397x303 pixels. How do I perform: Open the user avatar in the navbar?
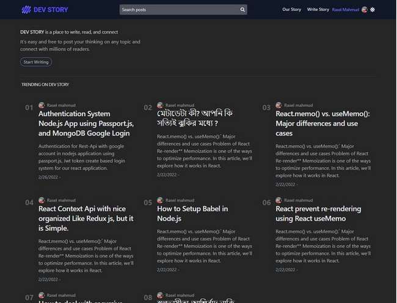(365, 10)
